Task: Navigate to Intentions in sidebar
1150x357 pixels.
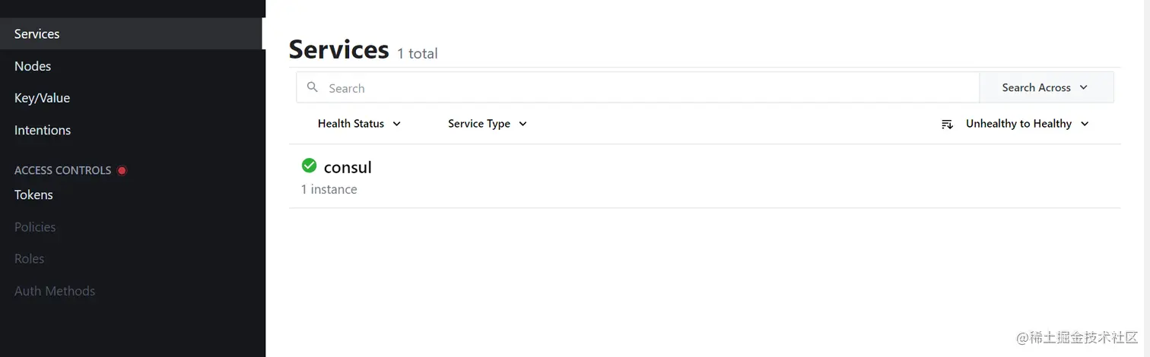Action: point(43,130)
